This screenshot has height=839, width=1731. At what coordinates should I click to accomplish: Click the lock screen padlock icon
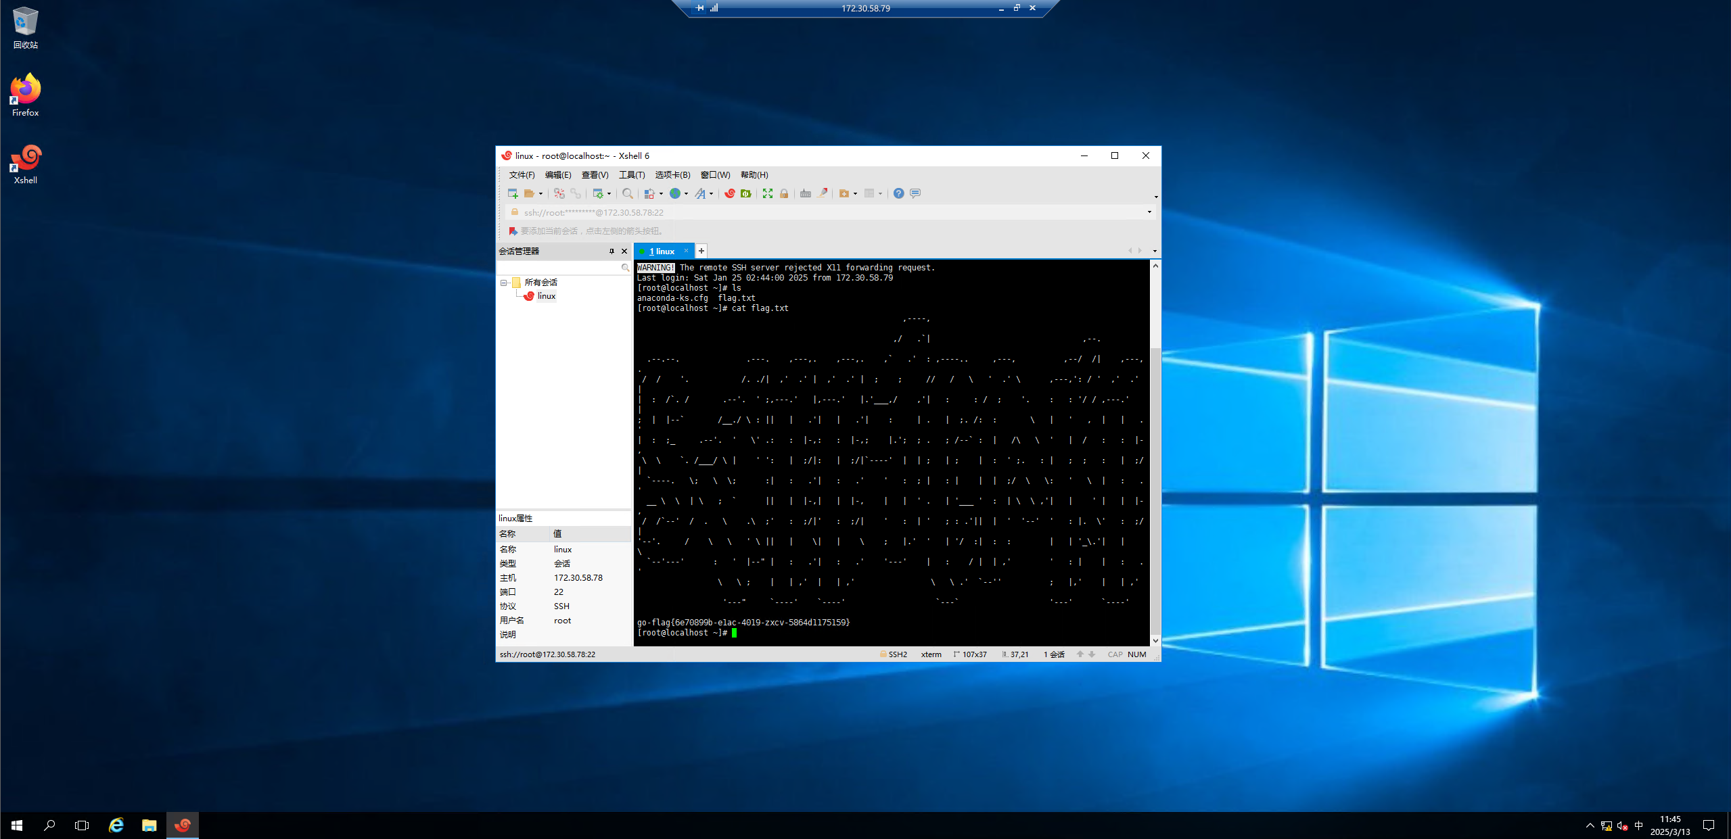pos(783,193)
